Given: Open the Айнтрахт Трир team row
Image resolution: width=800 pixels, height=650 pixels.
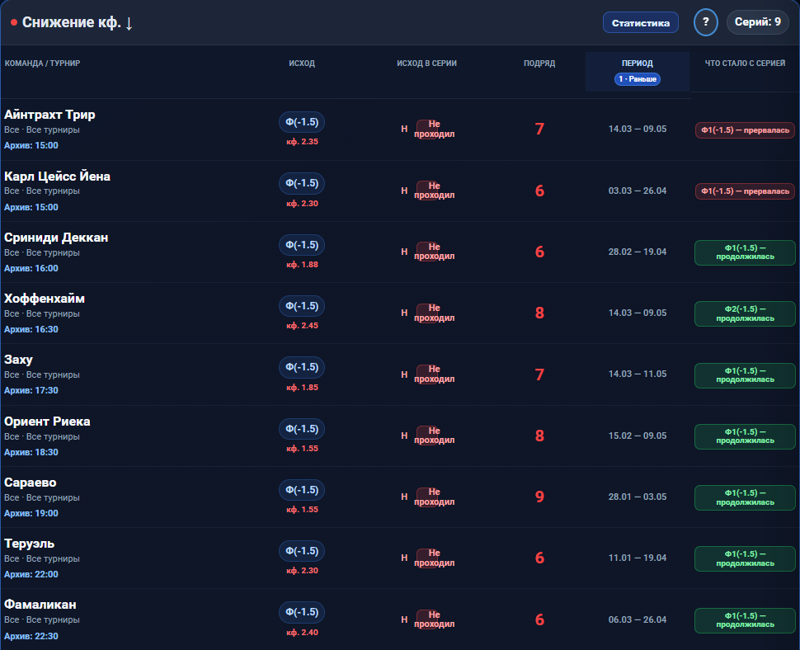Looking at the screenshot, I should tap(400, 130).
